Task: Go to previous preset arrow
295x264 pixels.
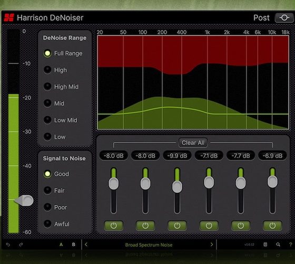Action: pyautogui.click(x=86, y=244)
